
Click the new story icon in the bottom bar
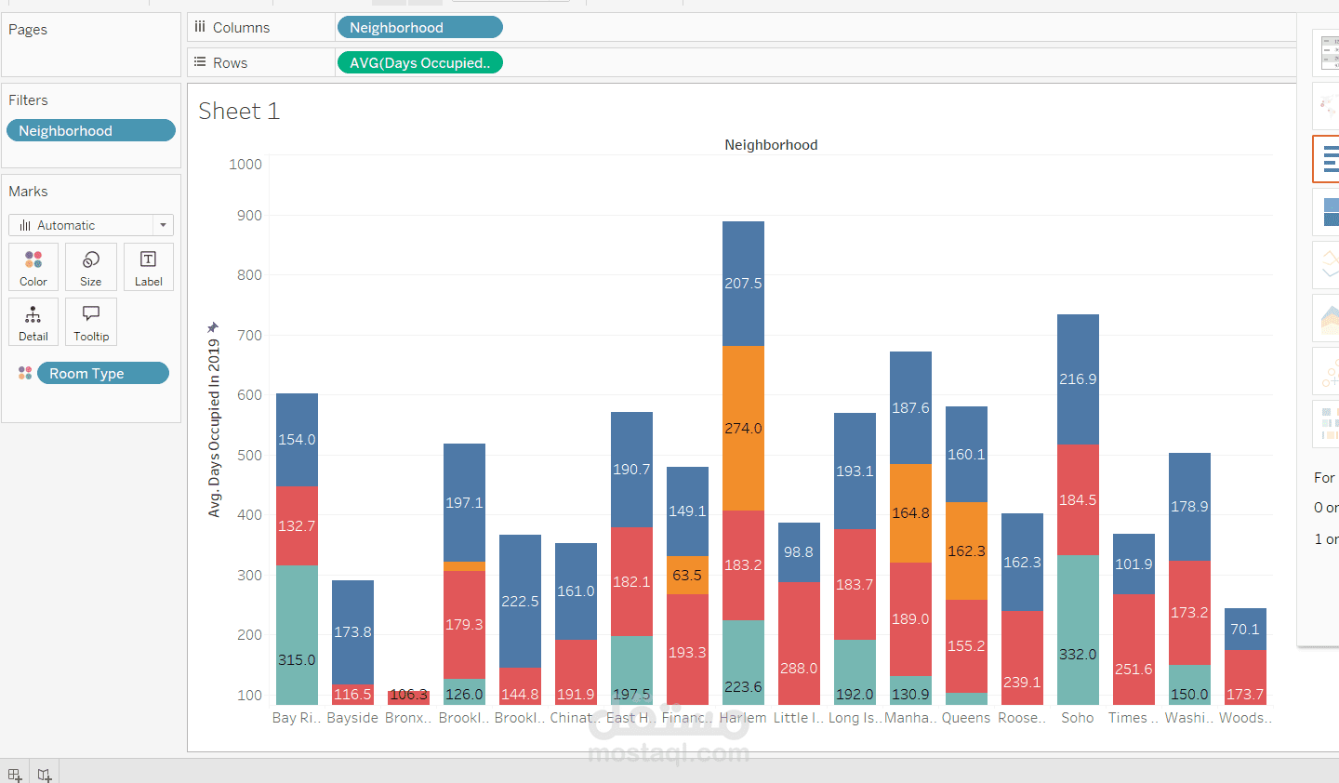click(45, 774)
